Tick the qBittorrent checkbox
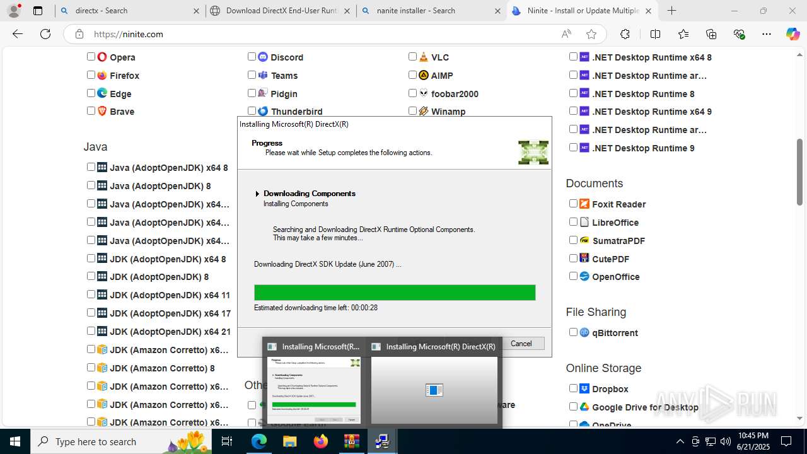The width and height of the screenshot is (807, 454). tap(573, 332)
